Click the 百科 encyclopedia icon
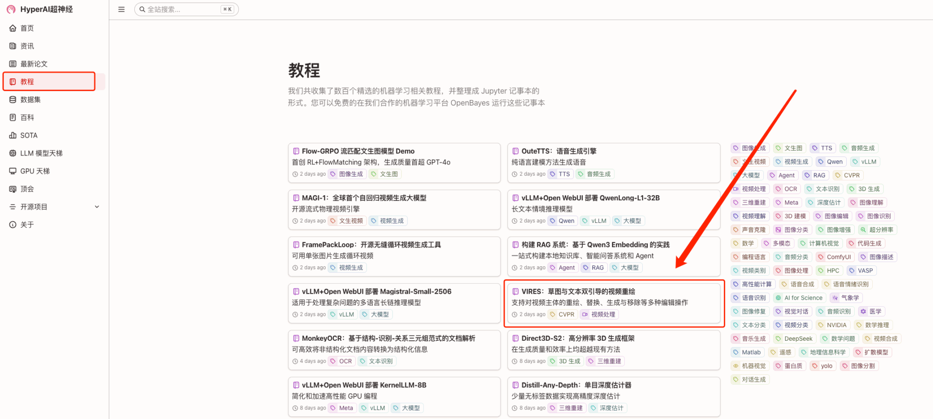The image size is (933, 419). point(13,117)
